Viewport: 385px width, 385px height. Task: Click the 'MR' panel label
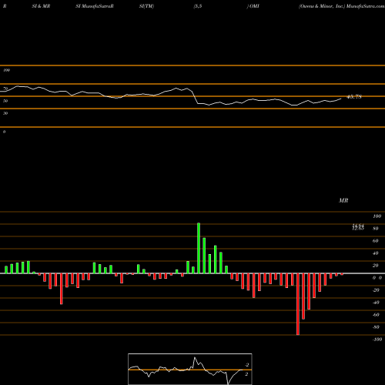[343, 200]
